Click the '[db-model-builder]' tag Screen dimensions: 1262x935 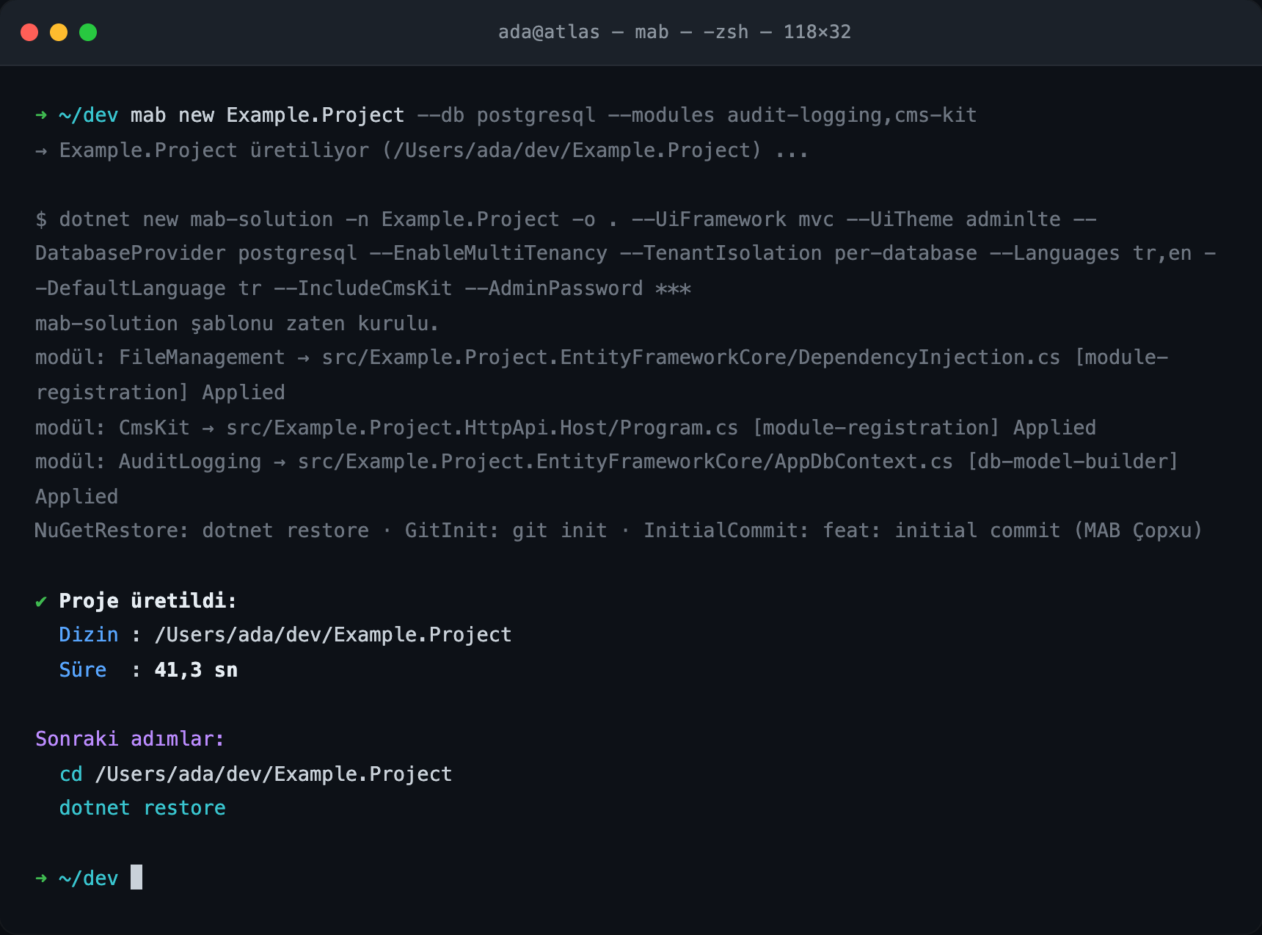click(1073, 462)
